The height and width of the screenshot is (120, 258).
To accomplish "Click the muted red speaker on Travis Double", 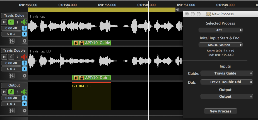I will coord(25,57).
